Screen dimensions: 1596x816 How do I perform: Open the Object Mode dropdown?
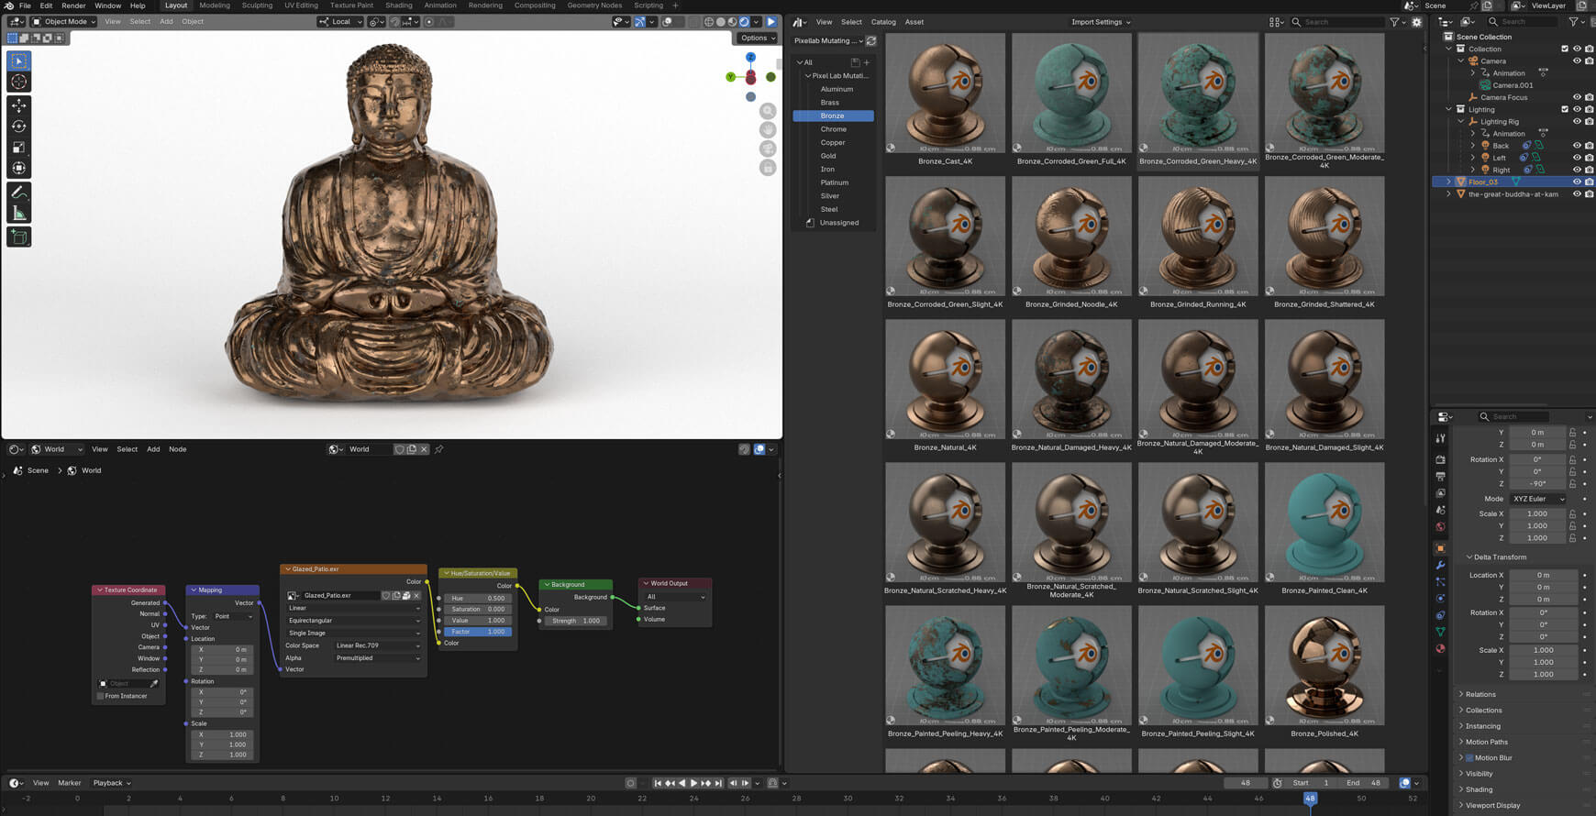(x=63, y=22)
